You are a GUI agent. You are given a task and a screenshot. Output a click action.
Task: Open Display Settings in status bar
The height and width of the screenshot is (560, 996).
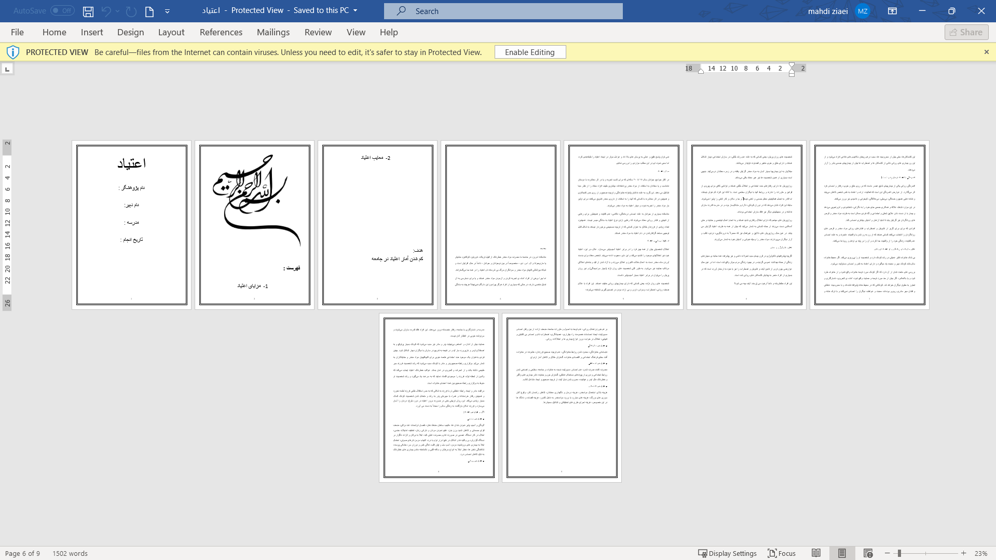727,553
